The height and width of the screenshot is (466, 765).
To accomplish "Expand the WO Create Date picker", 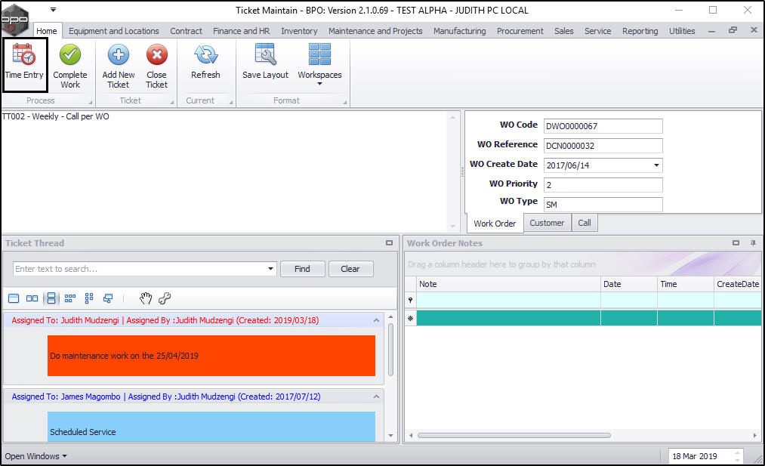I will click(657, 165).
